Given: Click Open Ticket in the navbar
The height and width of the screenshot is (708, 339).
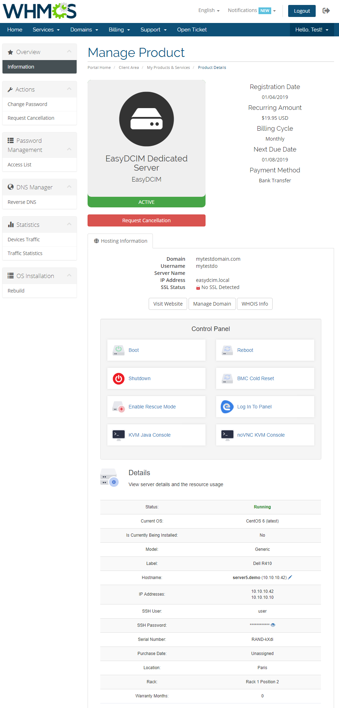Looking at the screenshot, I should click(192, 30).
